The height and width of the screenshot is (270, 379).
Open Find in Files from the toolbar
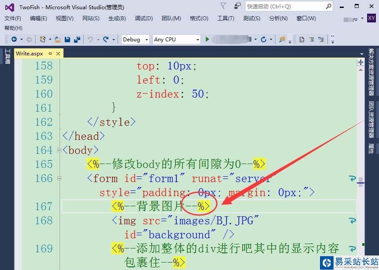(x=282, y=39)
